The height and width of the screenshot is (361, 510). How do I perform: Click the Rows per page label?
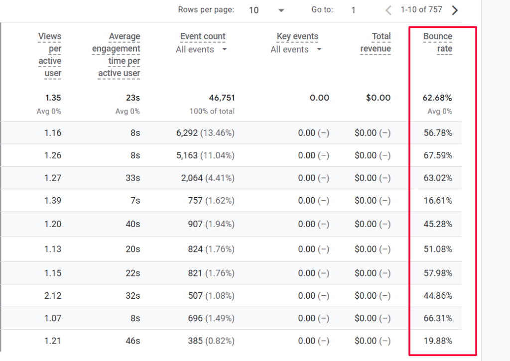206,9
